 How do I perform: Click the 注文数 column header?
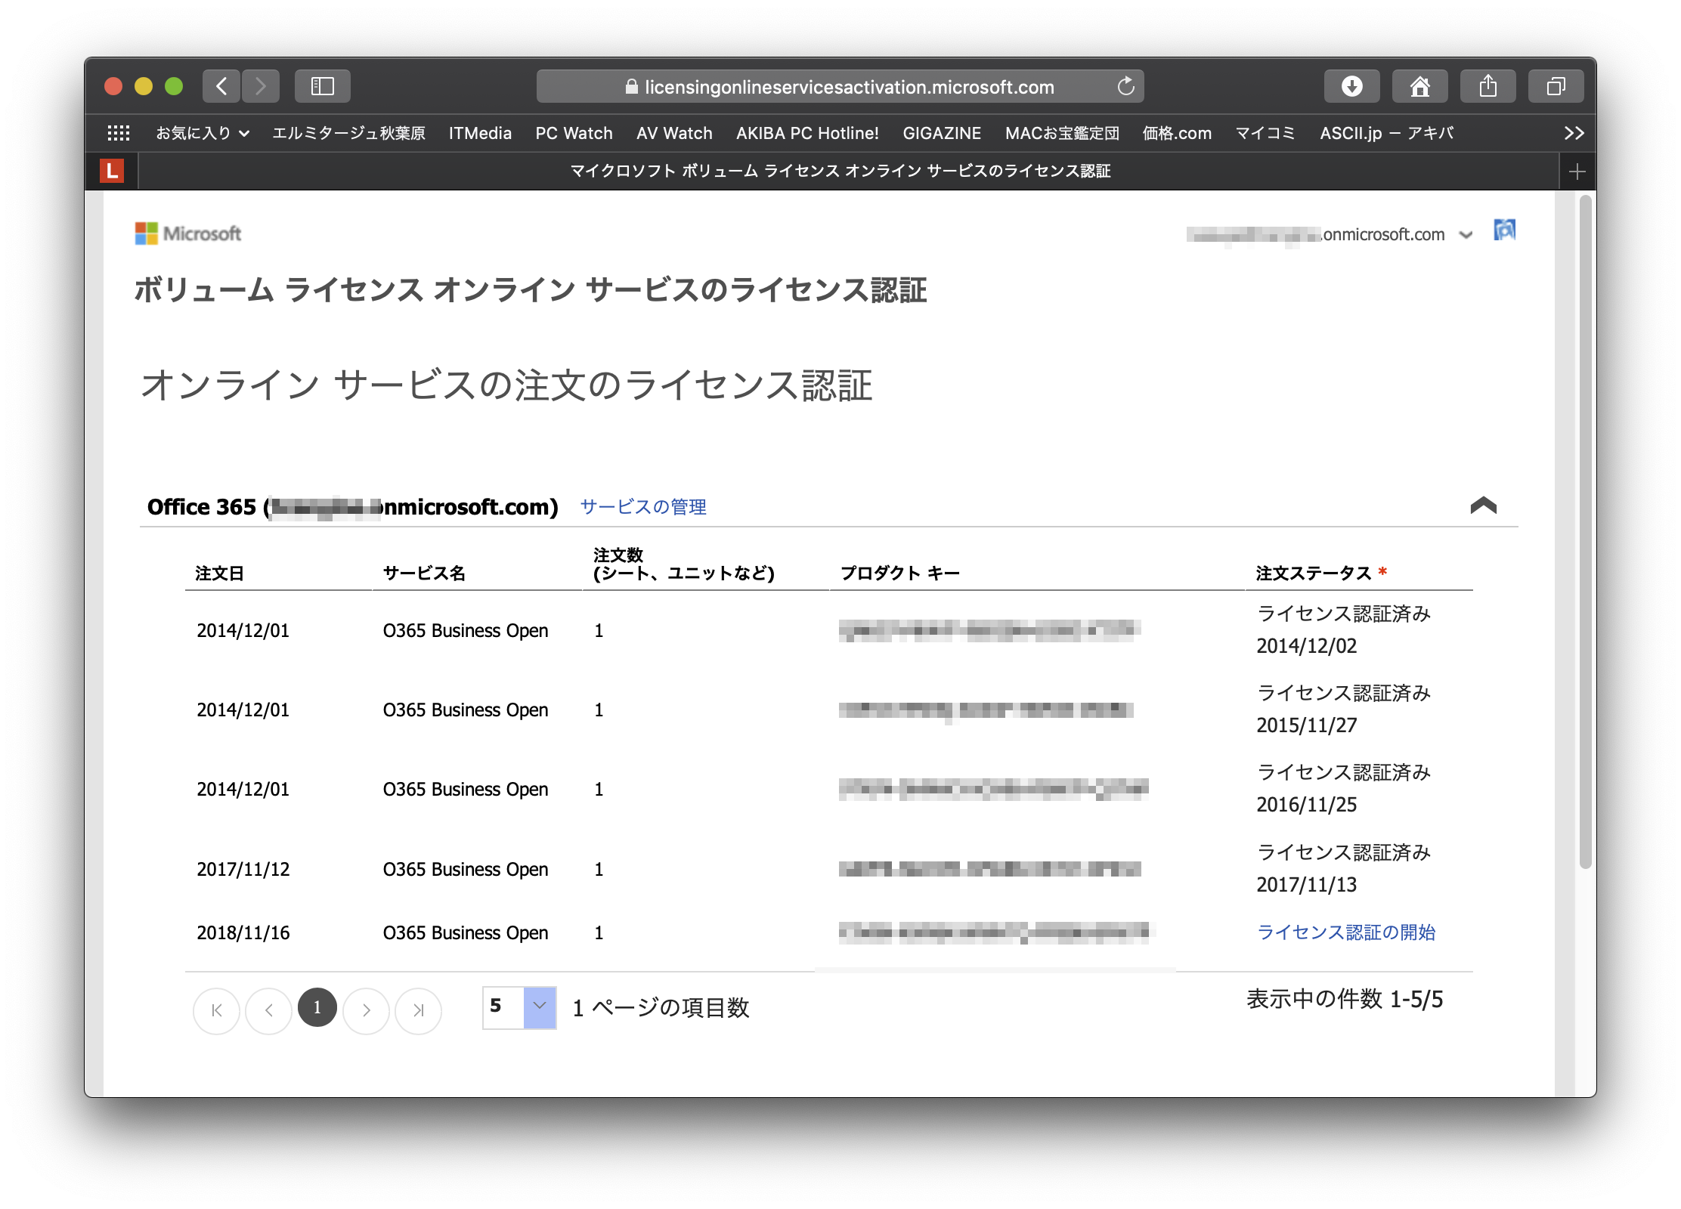(x=684, y=564)
